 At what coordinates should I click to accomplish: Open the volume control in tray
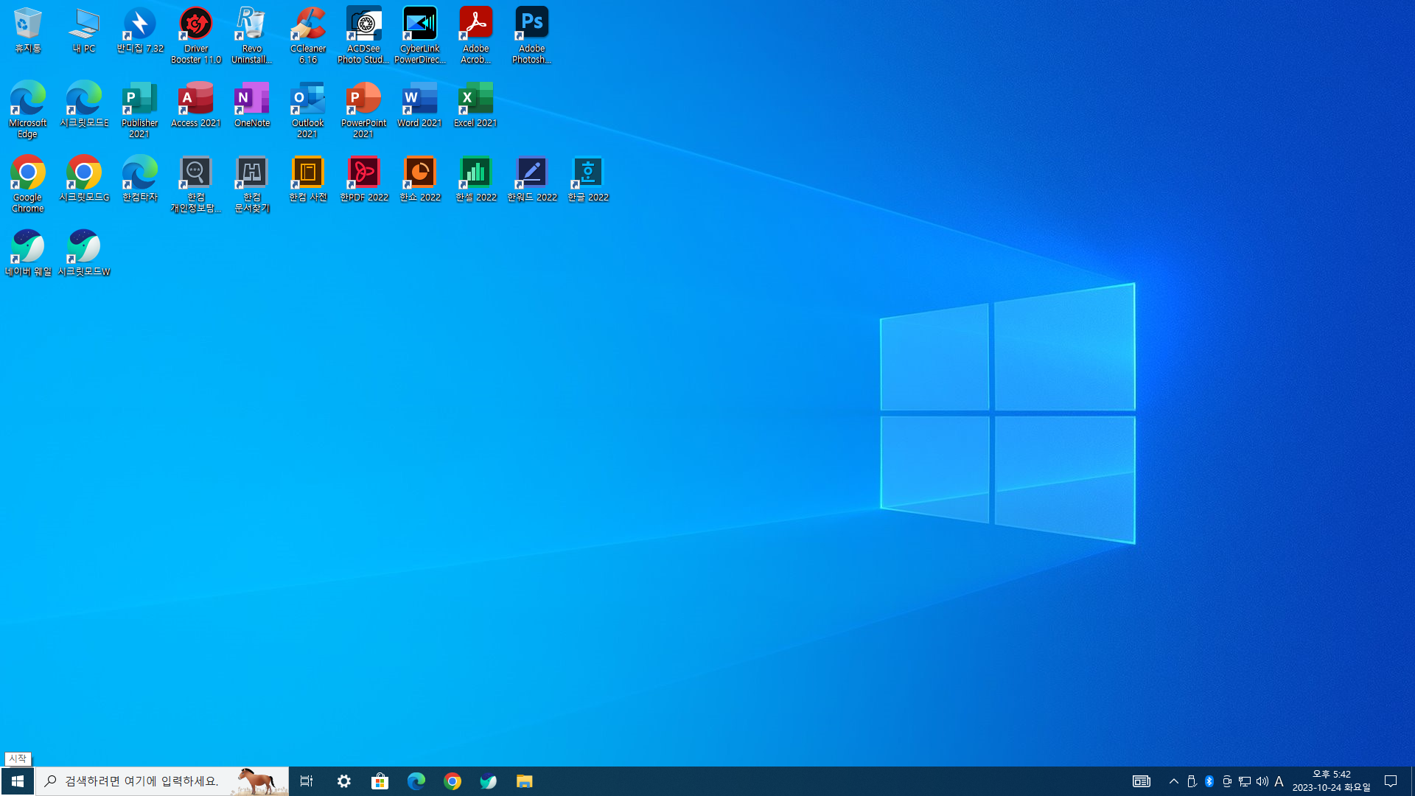tap(1262, 781)
